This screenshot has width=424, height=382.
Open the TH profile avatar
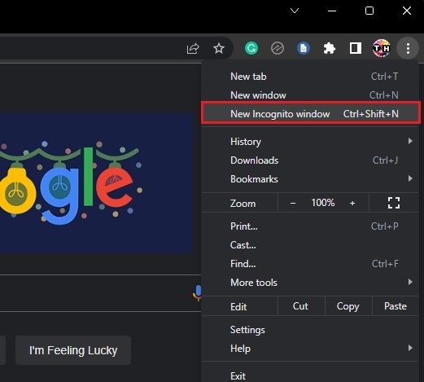tap(381, 48)
